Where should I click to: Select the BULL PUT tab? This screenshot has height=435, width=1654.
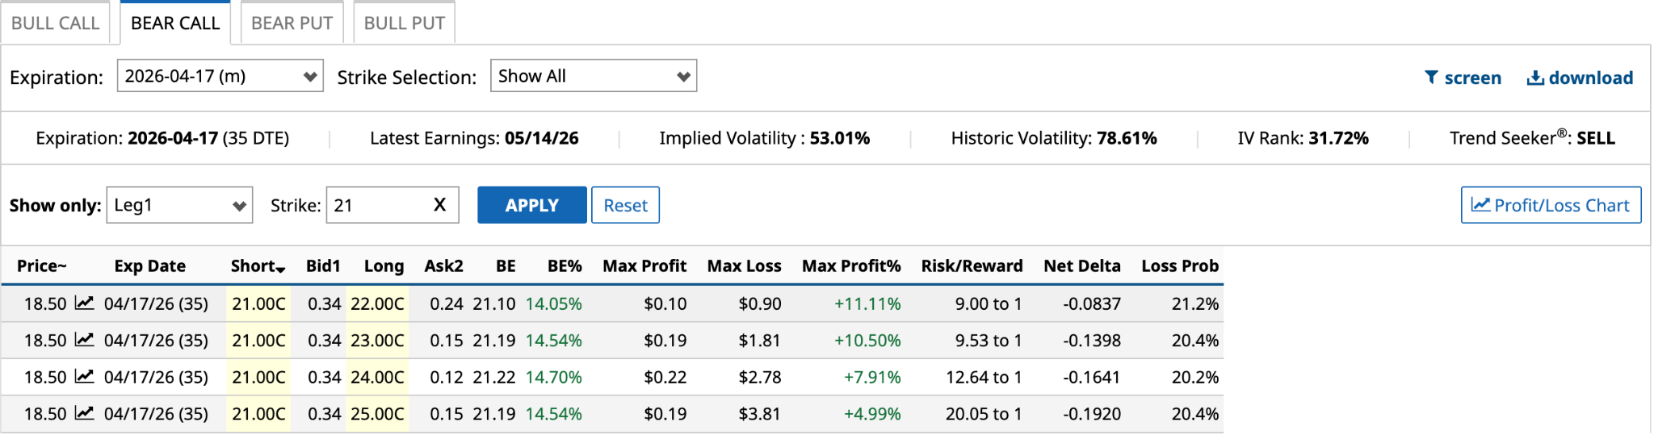404,23
